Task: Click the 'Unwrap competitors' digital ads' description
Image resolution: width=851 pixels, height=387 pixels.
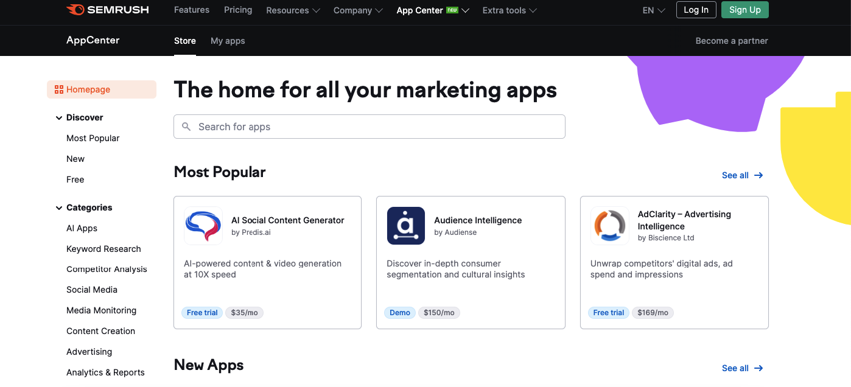Action: (x=662, y=269)
